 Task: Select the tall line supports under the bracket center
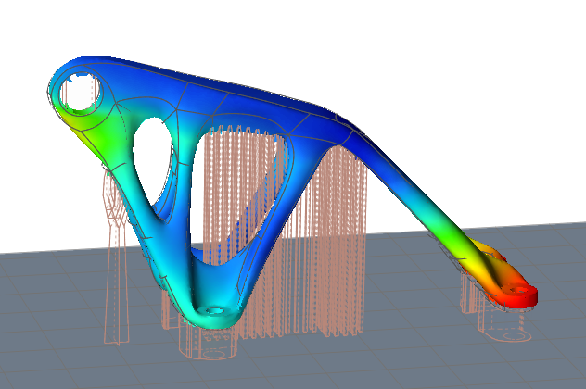(x=284, y=232)
